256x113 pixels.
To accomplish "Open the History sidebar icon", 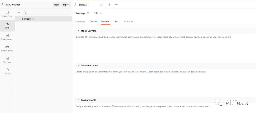I will point(7,72).
